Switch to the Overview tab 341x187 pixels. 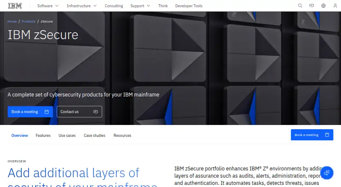(20, 136)
